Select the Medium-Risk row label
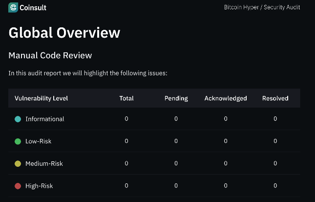 point(44,163)
